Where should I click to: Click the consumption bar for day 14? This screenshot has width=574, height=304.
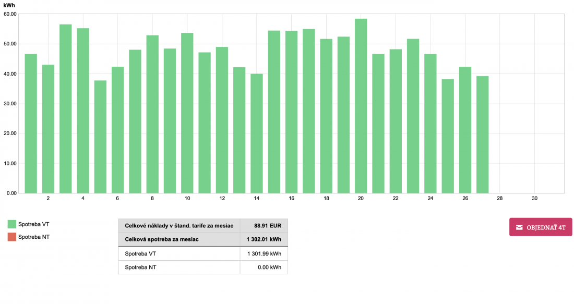[x=257, y=133]
